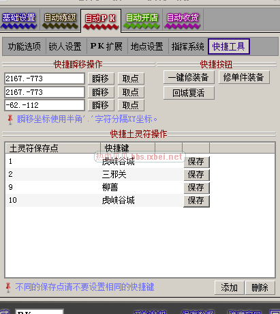The height and width of the screenshot is (314, 280).
Task: Click 保存 in the 三邪关 row
Action: click(196, 175)
